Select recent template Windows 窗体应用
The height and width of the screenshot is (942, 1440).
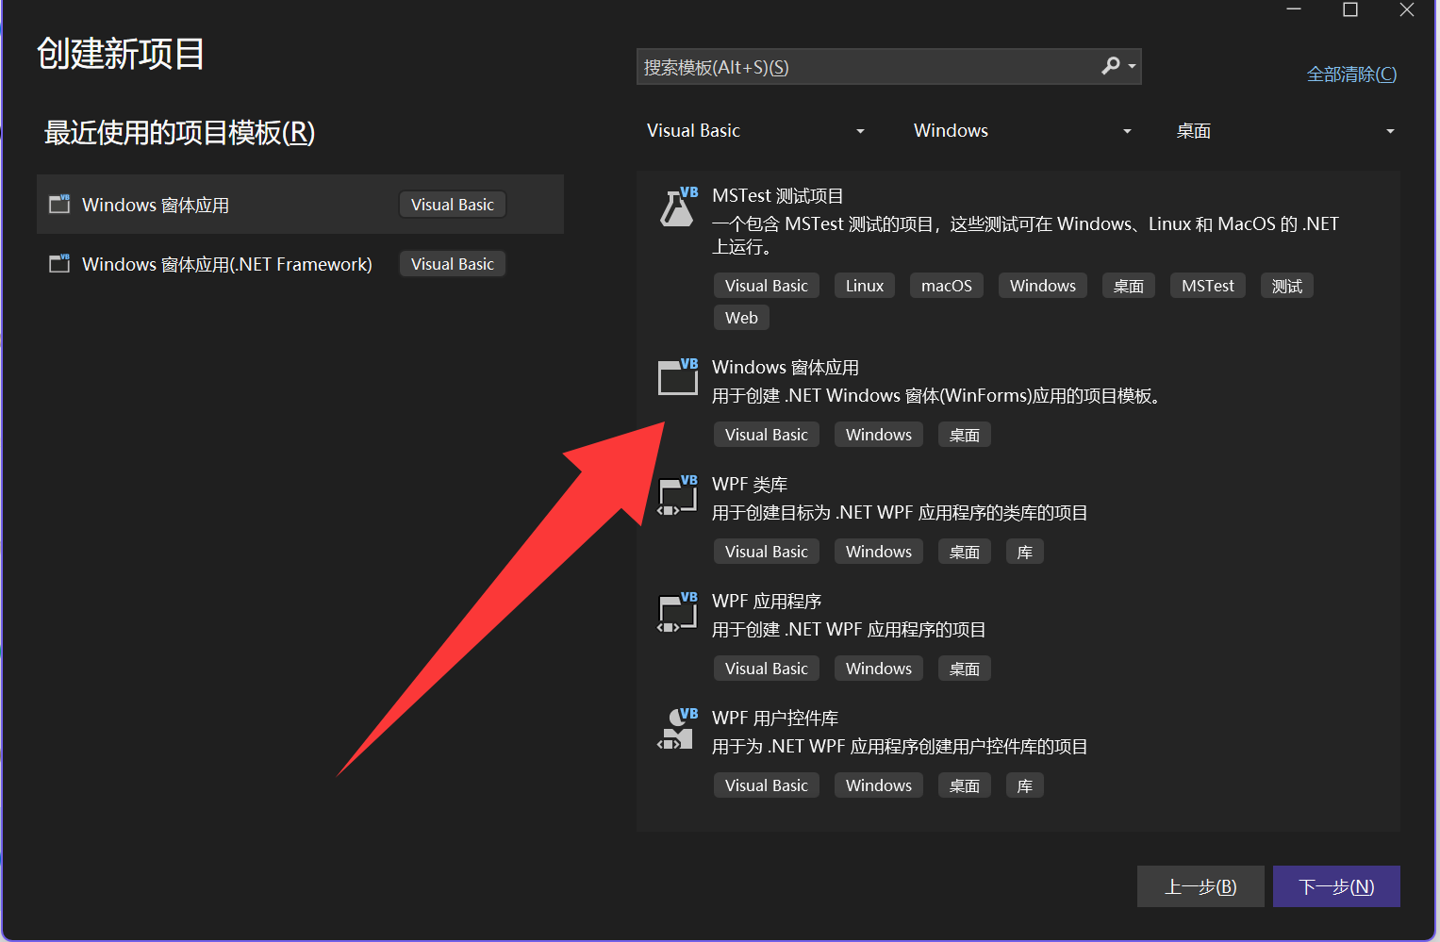point(300,205)
